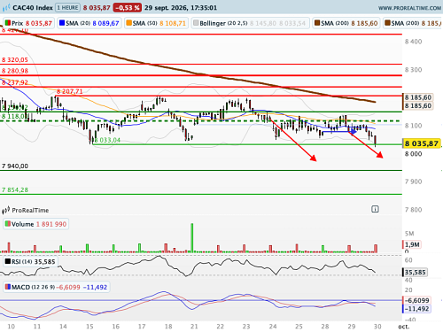443x332 pixels.
Task: Click the info icon above the volume panel
Action: pyautogui.click(x=375, y=209)
